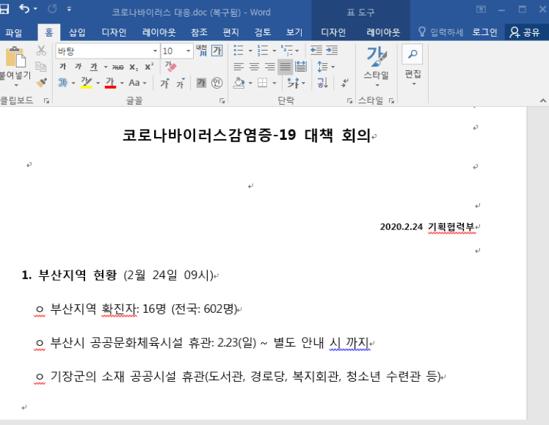549x425 pixels.
Task: Toggle strikethrough formatting
Action: (x=117, y=67)
